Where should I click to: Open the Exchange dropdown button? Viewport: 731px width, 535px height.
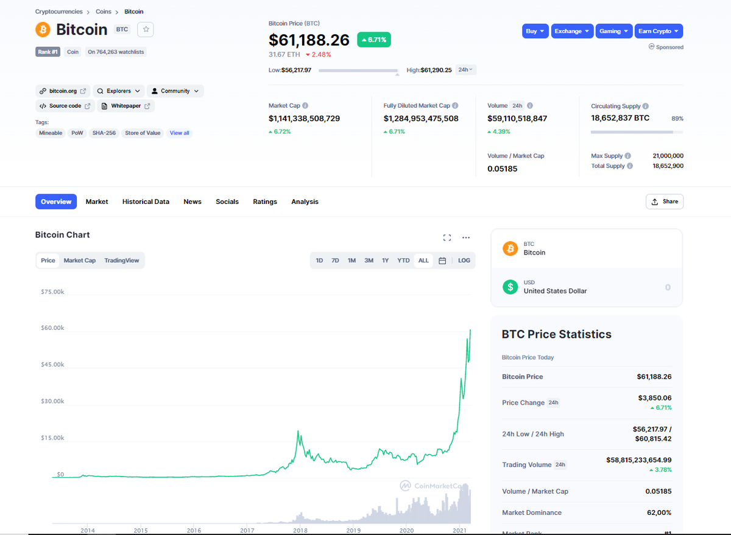(x=572, y=31)
